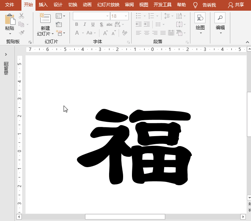Justify text alignment

coord(163,33)
